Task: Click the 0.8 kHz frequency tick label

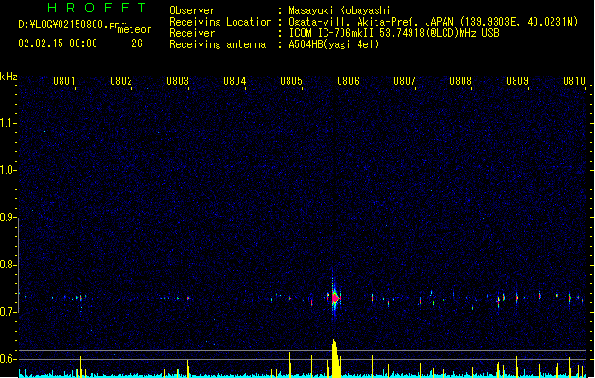Action: pyautogui.click(x=8, y=265)
